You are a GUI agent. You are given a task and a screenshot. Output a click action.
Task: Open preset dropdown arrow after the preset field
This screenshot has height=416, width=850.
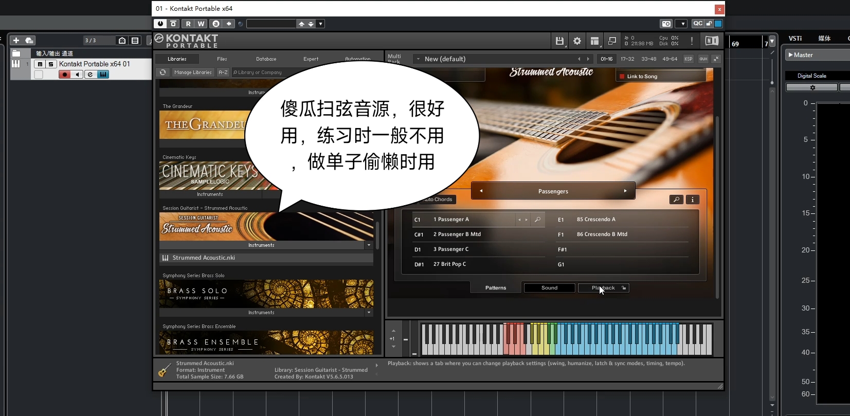coord(320,24)
